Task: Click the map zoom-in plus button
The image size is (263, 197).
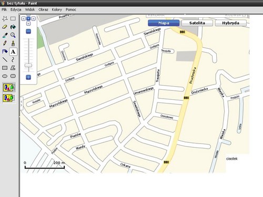Action: coord(28,77)
